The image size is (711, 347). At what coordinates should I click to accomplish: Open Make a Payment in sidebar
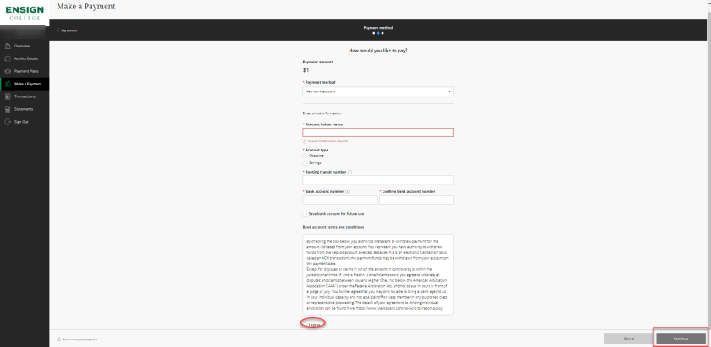(x=25, y=84)
